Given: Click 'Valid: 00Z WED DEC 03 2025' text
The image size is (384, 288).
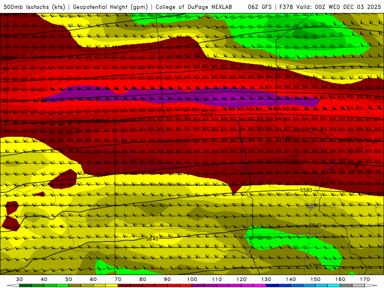Looking at the screenshot, I should coord(338,7).
